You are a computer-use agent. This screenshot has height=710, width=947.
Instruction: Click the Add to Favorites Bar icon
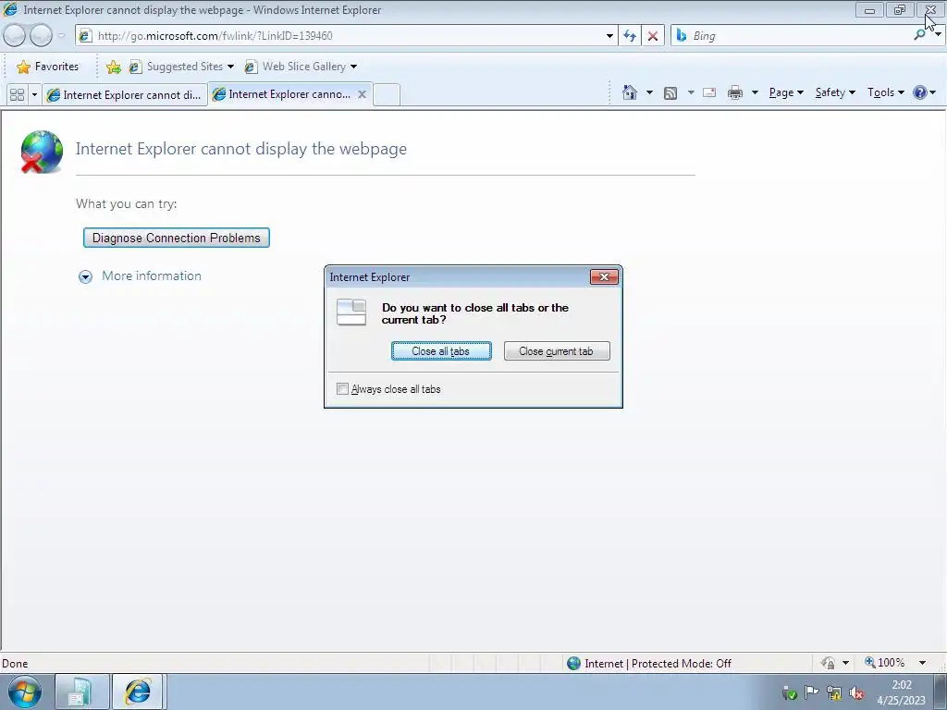tap(113, 67)
